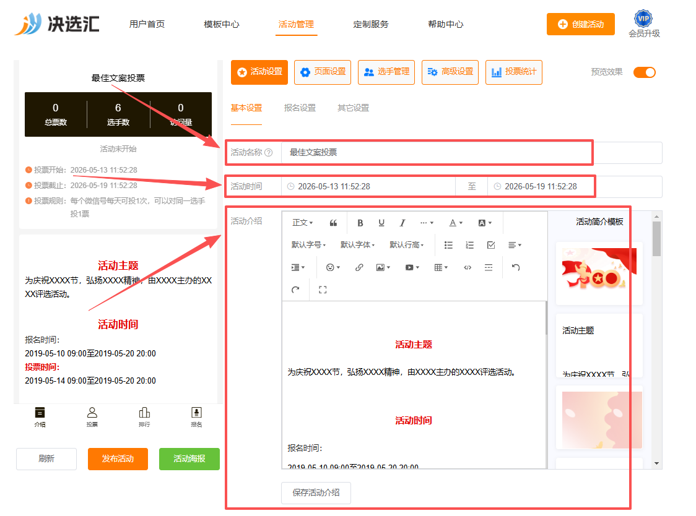Go to 用户首页 in top navigation
The image size is (696, 516).
point(147,24)
